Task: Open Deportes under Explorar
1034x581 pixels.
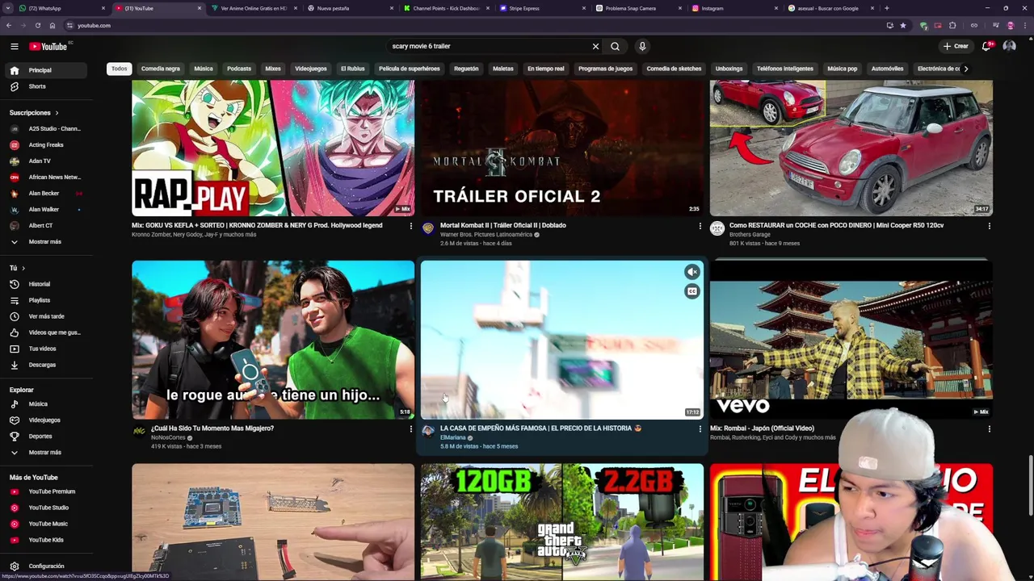Action: point(47,436)
